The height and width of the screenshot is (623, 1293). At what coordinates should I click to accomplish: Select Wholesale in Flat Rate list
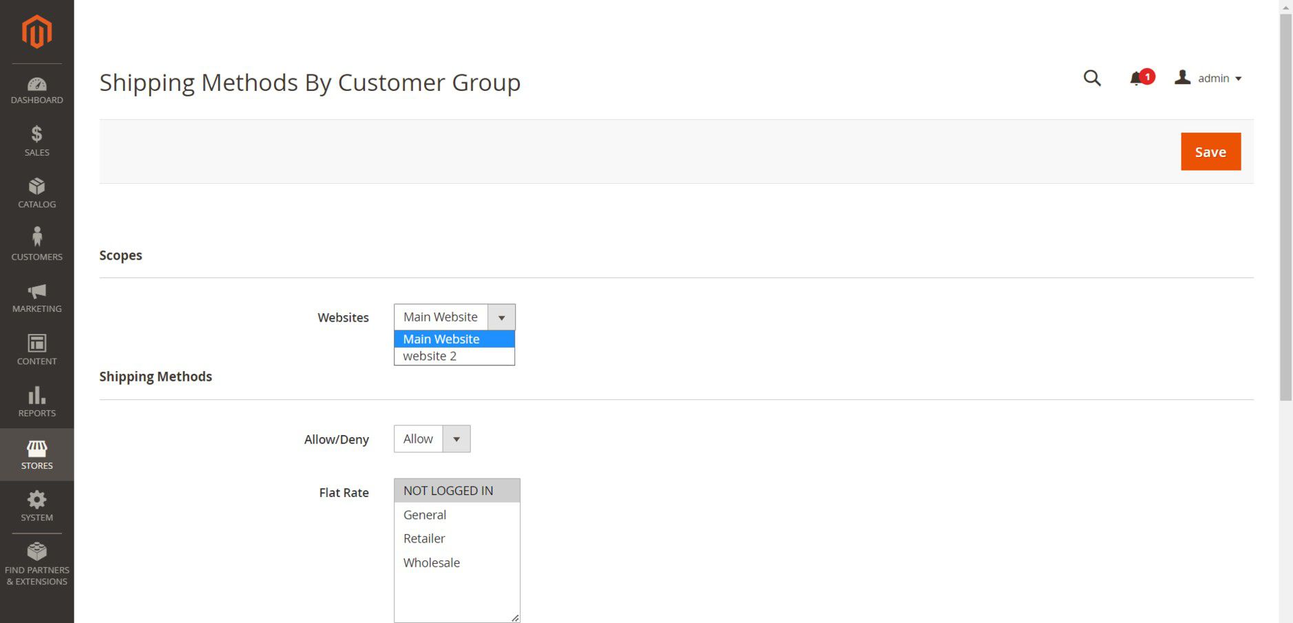click(432, 562)
